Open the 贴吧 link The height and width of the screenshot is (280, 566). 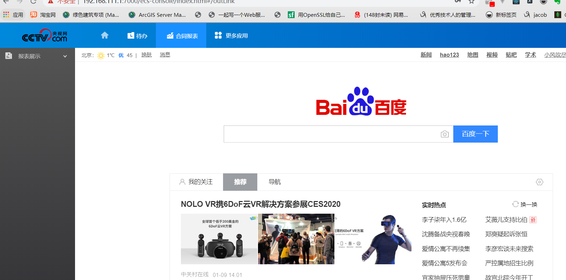click(511, 55)
